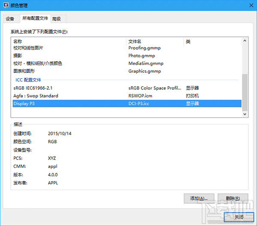Click the profile list scrollbar thumb

245,92
